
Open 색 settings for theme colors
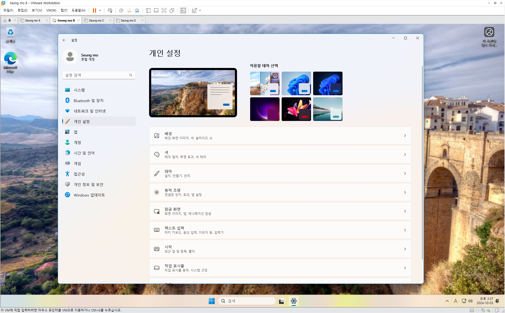[280, 154]
